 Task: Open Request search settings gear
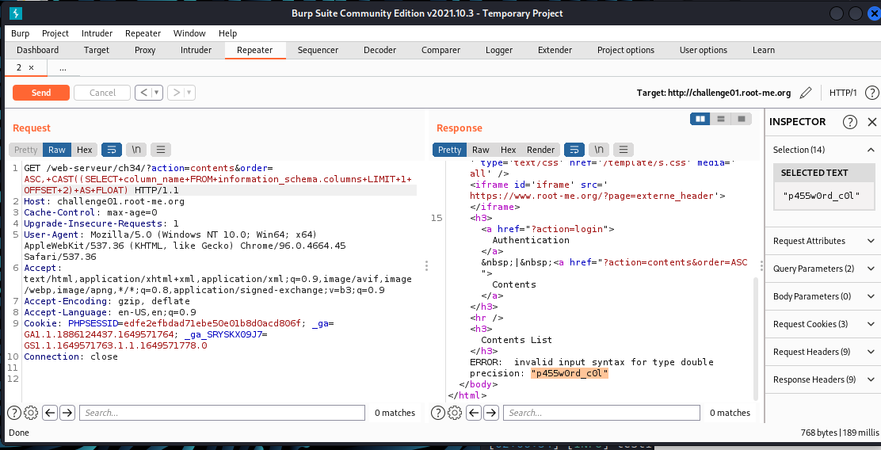(31, 413)
